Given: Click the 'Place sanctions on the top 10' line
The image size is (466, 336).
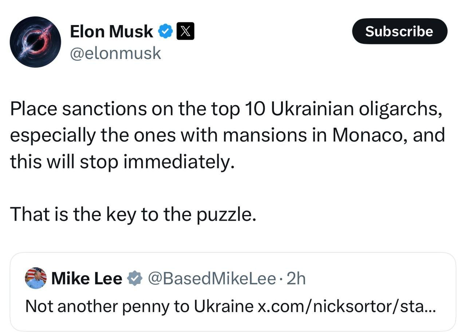Looking at the screenshot, I should click(124, 109).
